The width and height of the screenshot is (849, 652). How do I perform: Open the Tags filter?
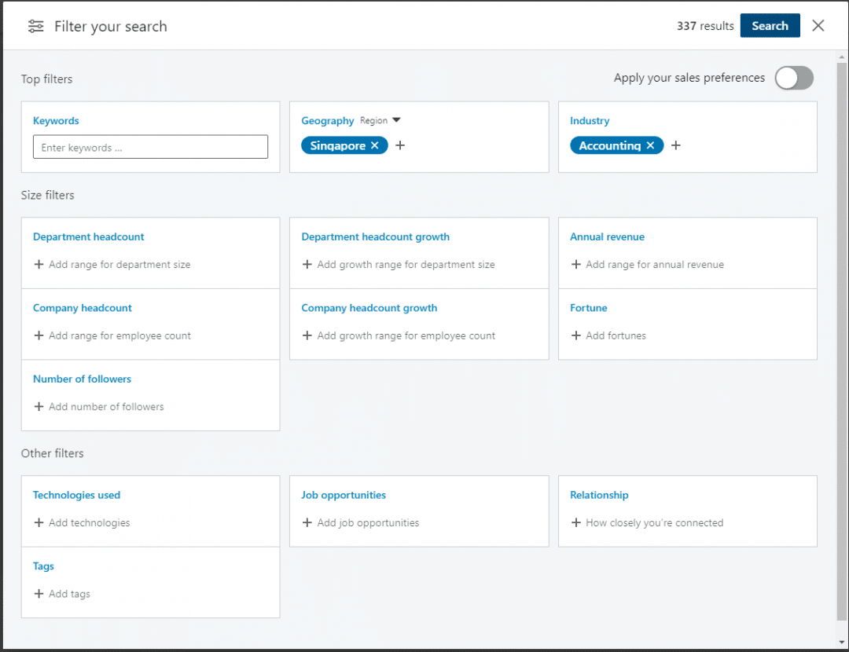click(43, 566)
